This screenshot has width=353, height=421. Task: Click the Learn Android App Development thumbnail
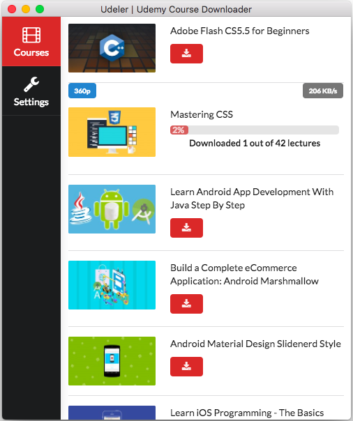pyautogui.click(x=112, y=209)
